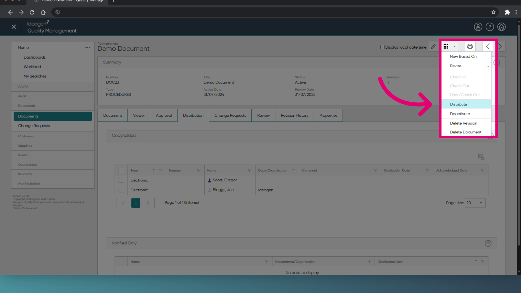Image resolution: width=521 pixels, height=293 pixels.
Task: Open the browser extensions puzzle icon
Action: pyautogui.click(x=507, y=12)
